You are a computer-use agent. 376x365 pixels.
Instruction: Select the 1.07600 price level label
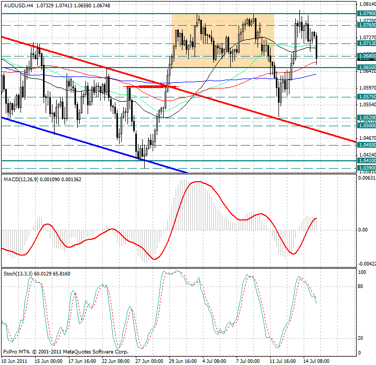click(x=366, y=25)
